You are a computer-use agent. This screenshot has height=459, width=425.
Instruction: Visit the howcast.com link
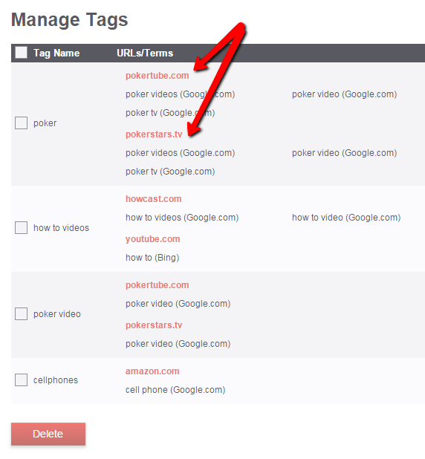point(154,199)
